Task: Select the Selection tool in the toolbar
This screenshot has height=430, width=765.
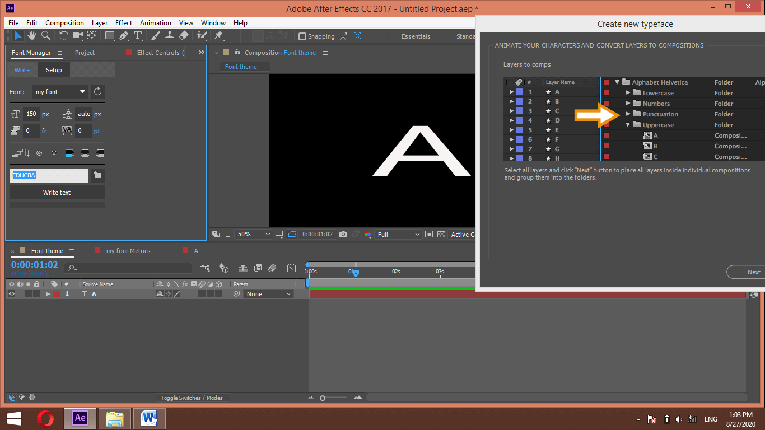Action: click(x=17, y=35)
